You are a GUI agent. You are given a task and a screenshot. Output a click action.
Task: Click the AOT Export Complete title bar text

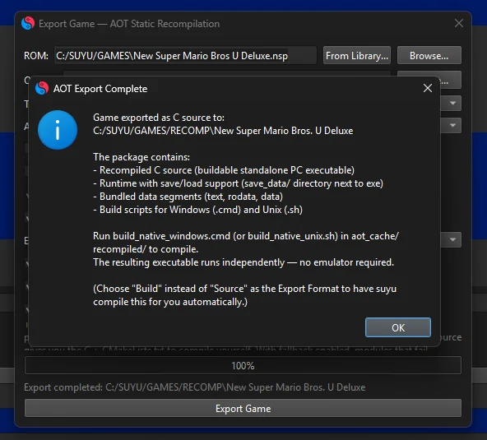tap(100, 89)
